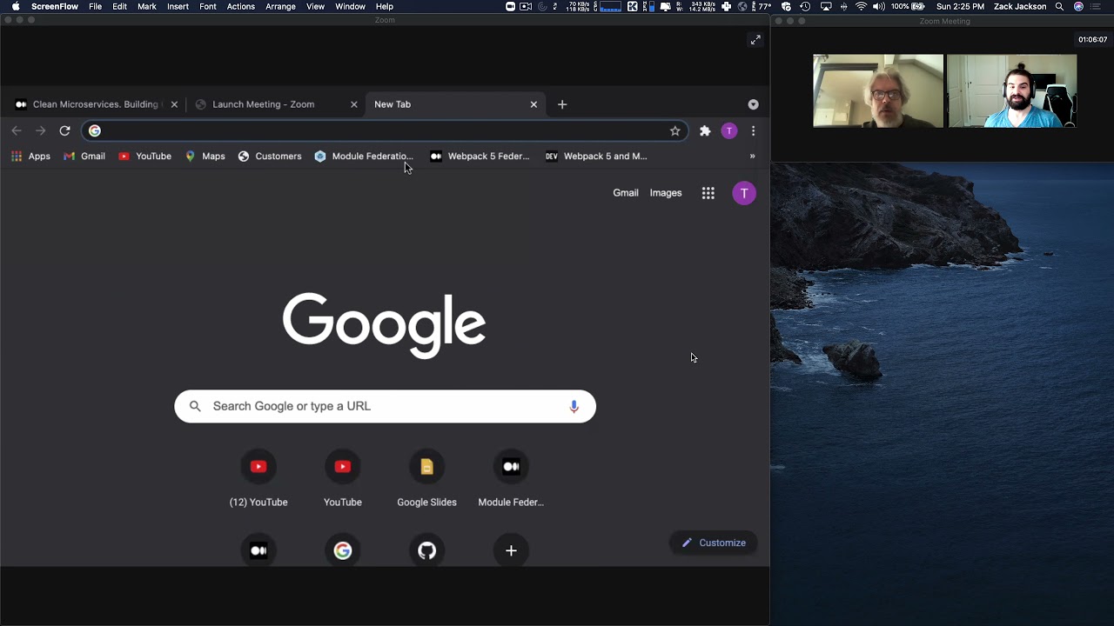The image size is (1114, 626).
Task: Open the File menu
Action: click(x=95, y=6)
